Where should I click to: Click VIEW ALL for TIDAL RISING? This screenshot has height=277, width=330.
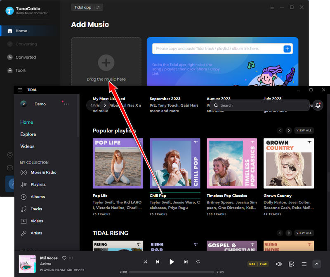tap(304, 233)
